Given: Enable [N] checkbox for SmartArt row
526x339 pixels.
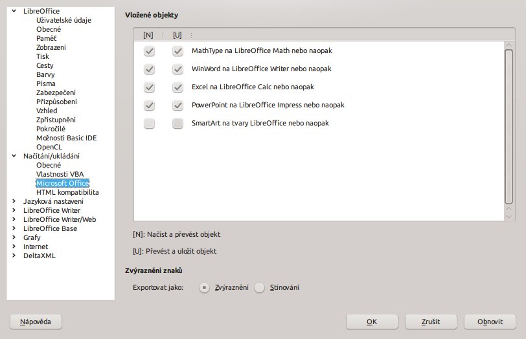Looking at the screenshot, I should [x=149, y=124].
